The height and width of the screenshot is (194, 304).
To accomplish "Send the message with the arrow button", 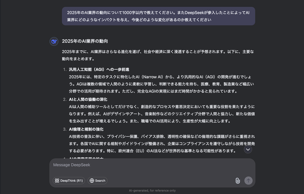I will pyautogui.click(x=248, y=181).
